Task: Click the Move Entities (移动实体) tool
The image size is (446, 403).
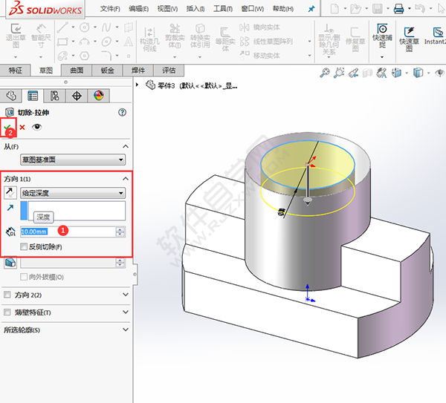Action: [x=259, y=56]
